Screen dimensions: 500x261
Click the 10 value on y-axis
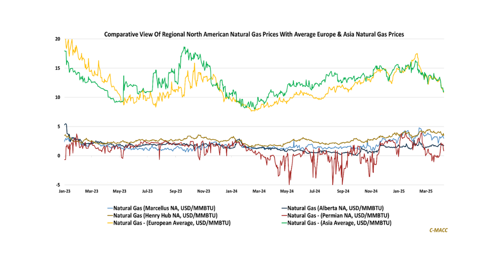(x=57, y=97)
